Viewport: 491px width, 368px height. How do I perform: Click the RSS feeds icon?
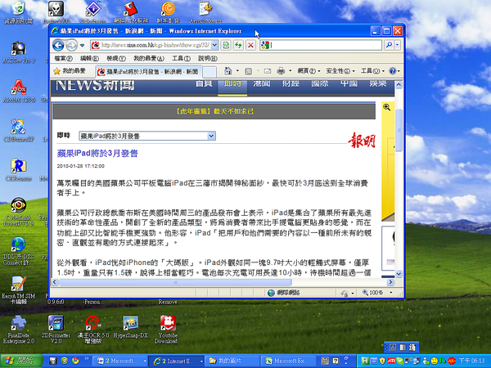point(248,71)
